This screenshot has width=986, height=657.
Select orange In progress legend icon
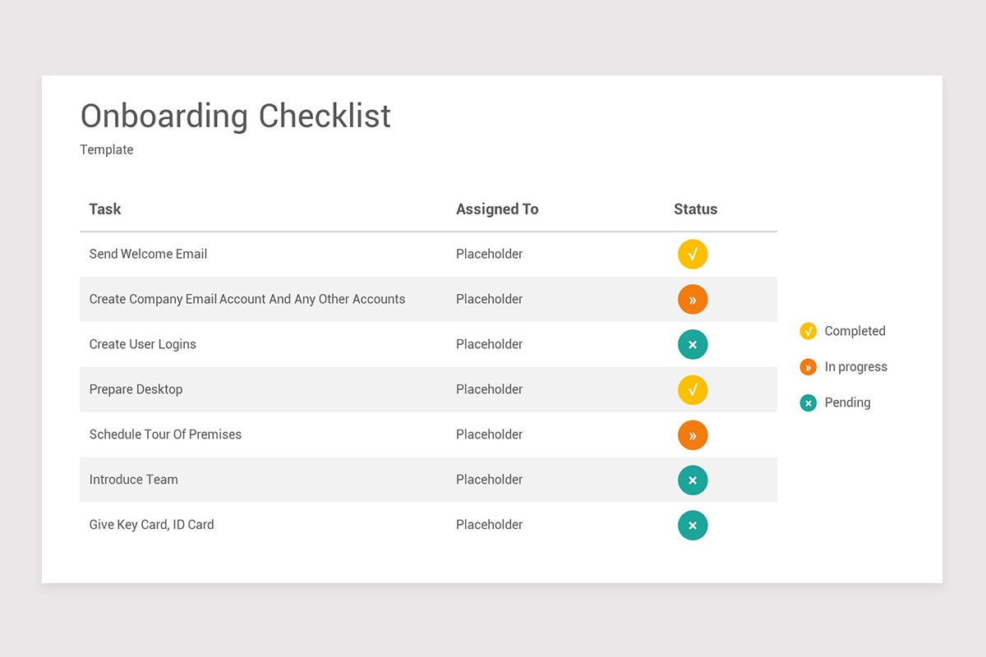click(809, 367)
